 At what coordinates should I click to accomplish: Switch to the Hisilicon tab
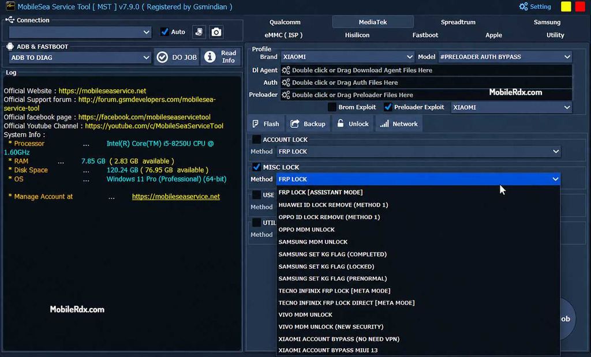tap(357, 35)
